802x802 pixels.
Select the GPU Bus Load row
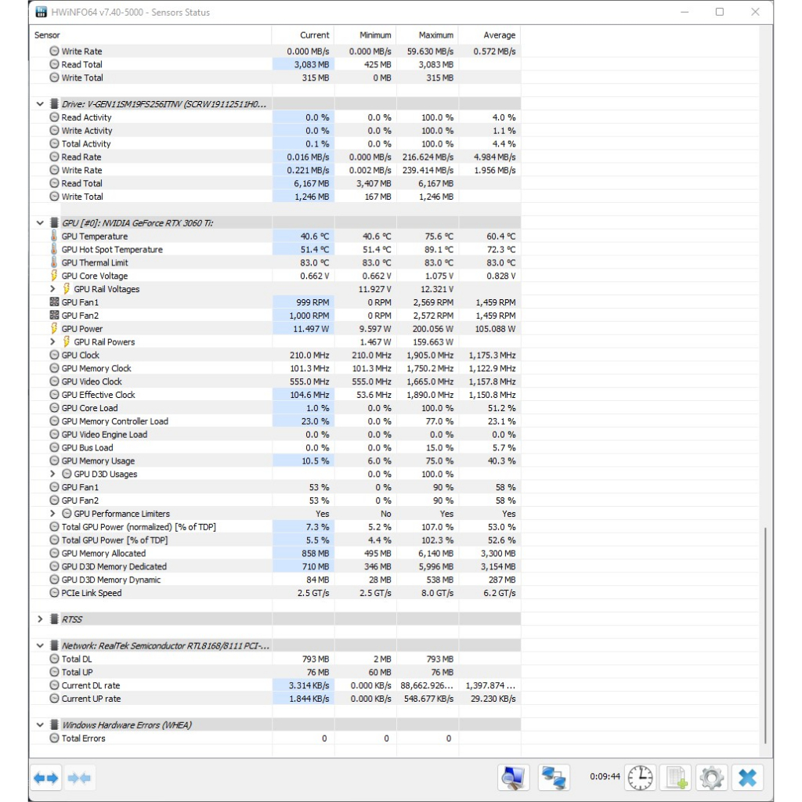click(276, 447)
